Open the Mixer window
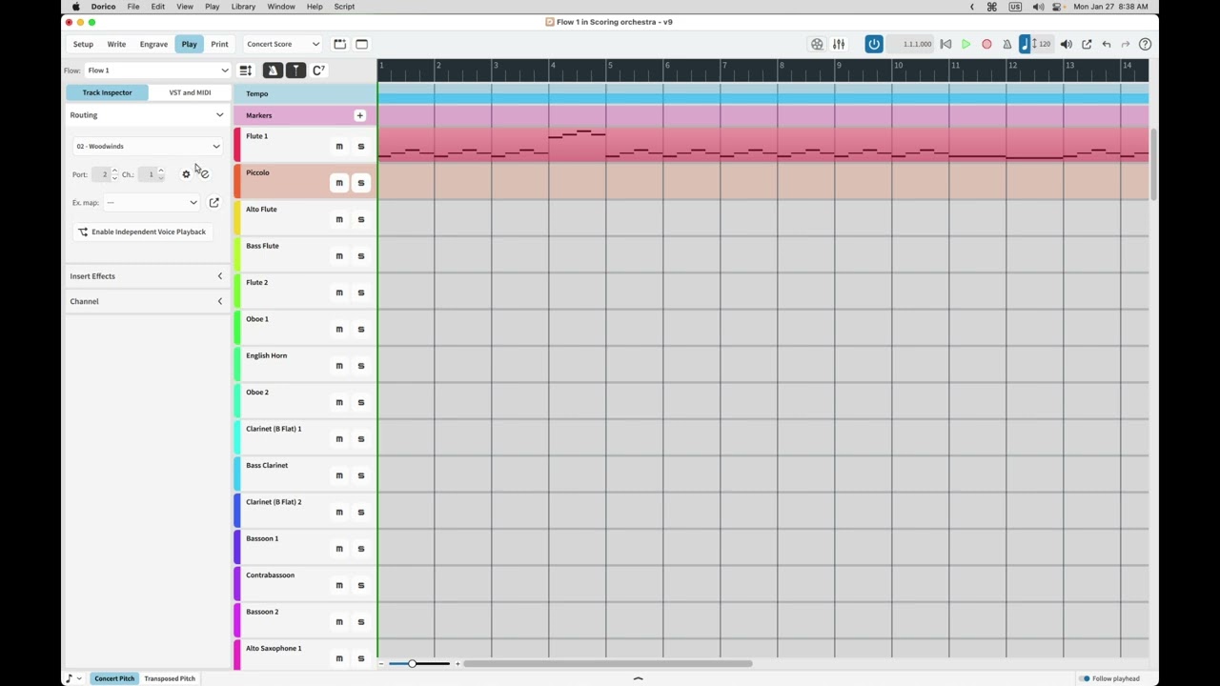Screen dimensions: 1220x686 (839, 44)
